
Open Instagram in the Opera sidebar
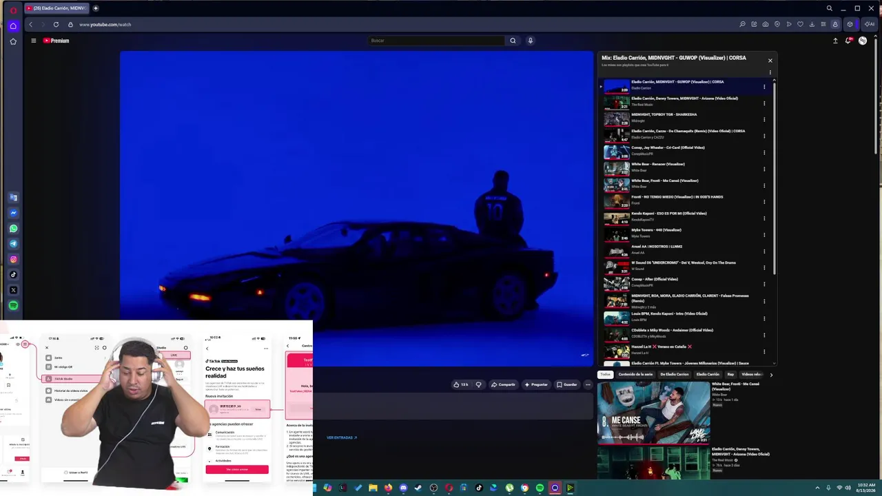(x=13, y=259)
